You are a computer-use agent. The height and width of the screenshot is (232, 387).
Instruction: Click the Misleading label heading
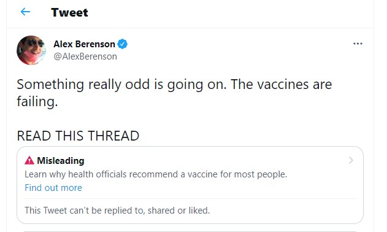click(61, 161)
